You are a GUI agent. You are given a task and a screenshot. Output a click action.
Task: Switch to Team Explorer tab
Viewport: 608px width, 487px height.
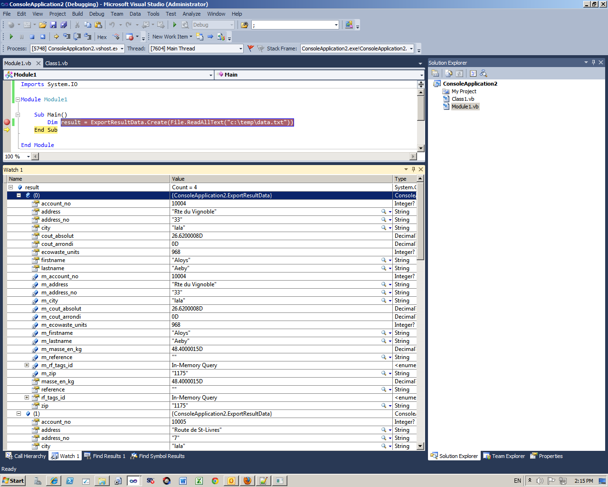click(x=504, y=456)
